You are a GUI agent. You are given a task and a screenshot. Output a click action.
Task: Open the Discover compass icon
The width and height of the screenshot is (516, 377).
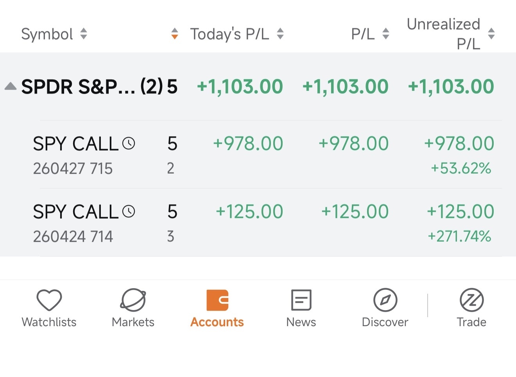[385, 300]
